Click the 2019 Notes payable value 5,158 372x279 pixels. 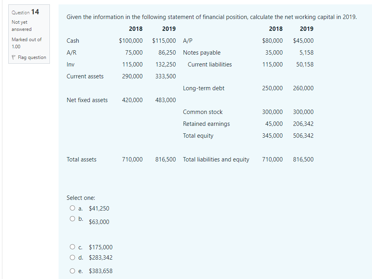306,52
